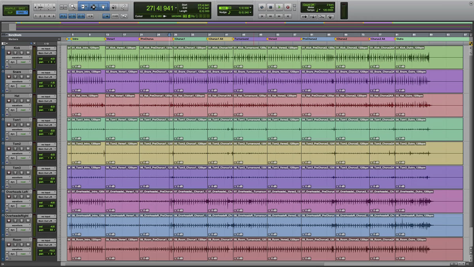Select the 01_Kick_Verse1_120bpm clip
This screenshot has width=474, height=267.
pyautogui.click(x=122, y=57)
